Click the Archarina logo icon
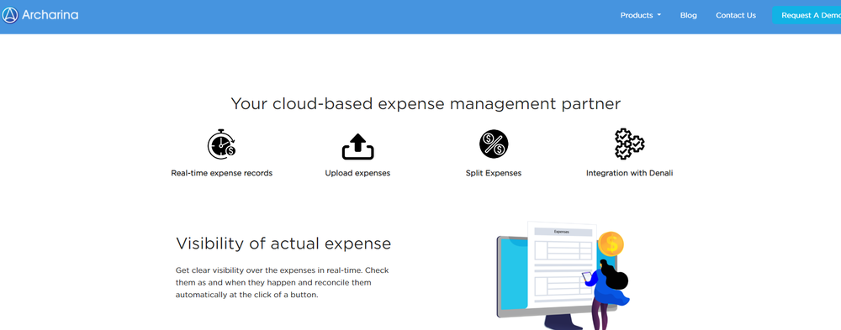841x330 pixels. click(x=9, y=15)
